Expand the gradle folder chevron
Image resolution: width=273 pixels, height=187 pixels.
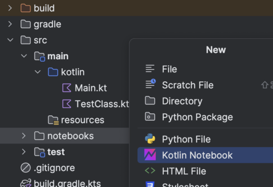coord(10,24)
